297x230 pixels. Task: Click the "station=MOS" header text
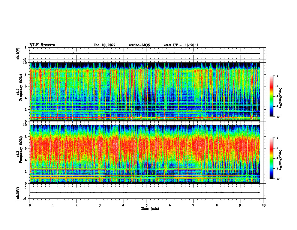139,45
